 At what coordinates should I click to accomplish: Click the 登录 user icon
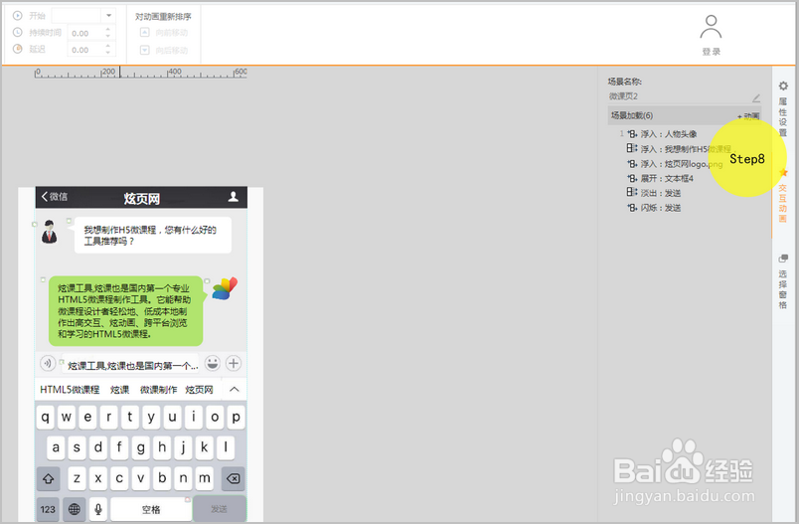(x=711, y=27)
